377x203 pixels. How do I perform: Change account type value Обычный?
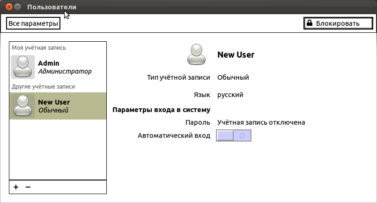coord(233,77)
